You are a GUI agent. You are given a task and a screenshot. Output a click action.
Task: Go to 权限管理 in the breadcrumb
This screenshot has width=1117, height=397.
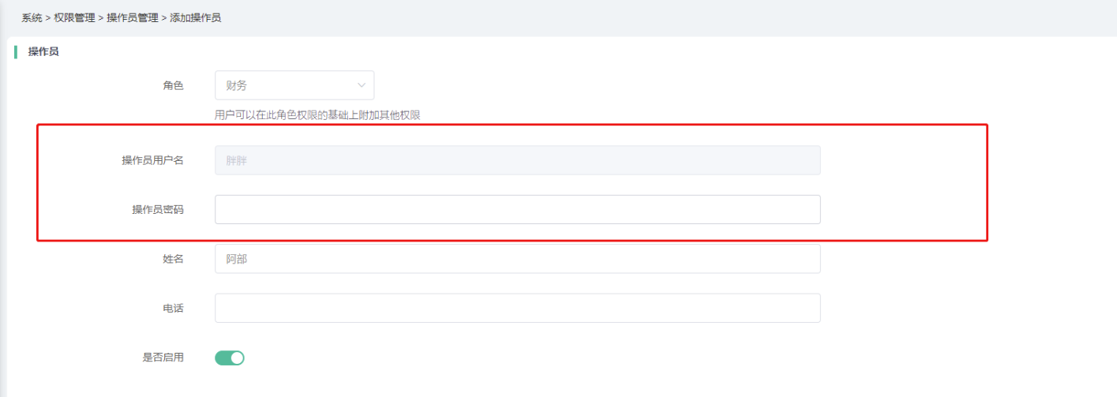point(74,17)
